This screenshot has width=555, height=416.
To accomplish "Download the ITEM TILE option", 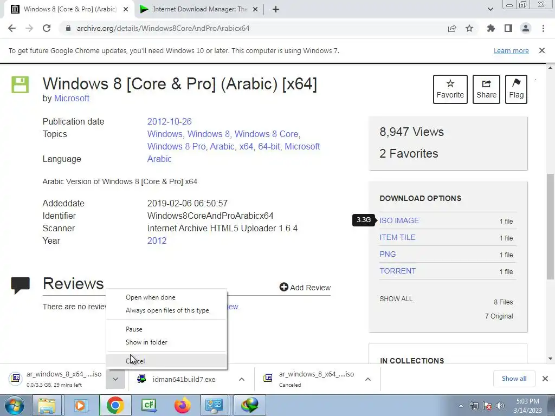I will [397, 237].
